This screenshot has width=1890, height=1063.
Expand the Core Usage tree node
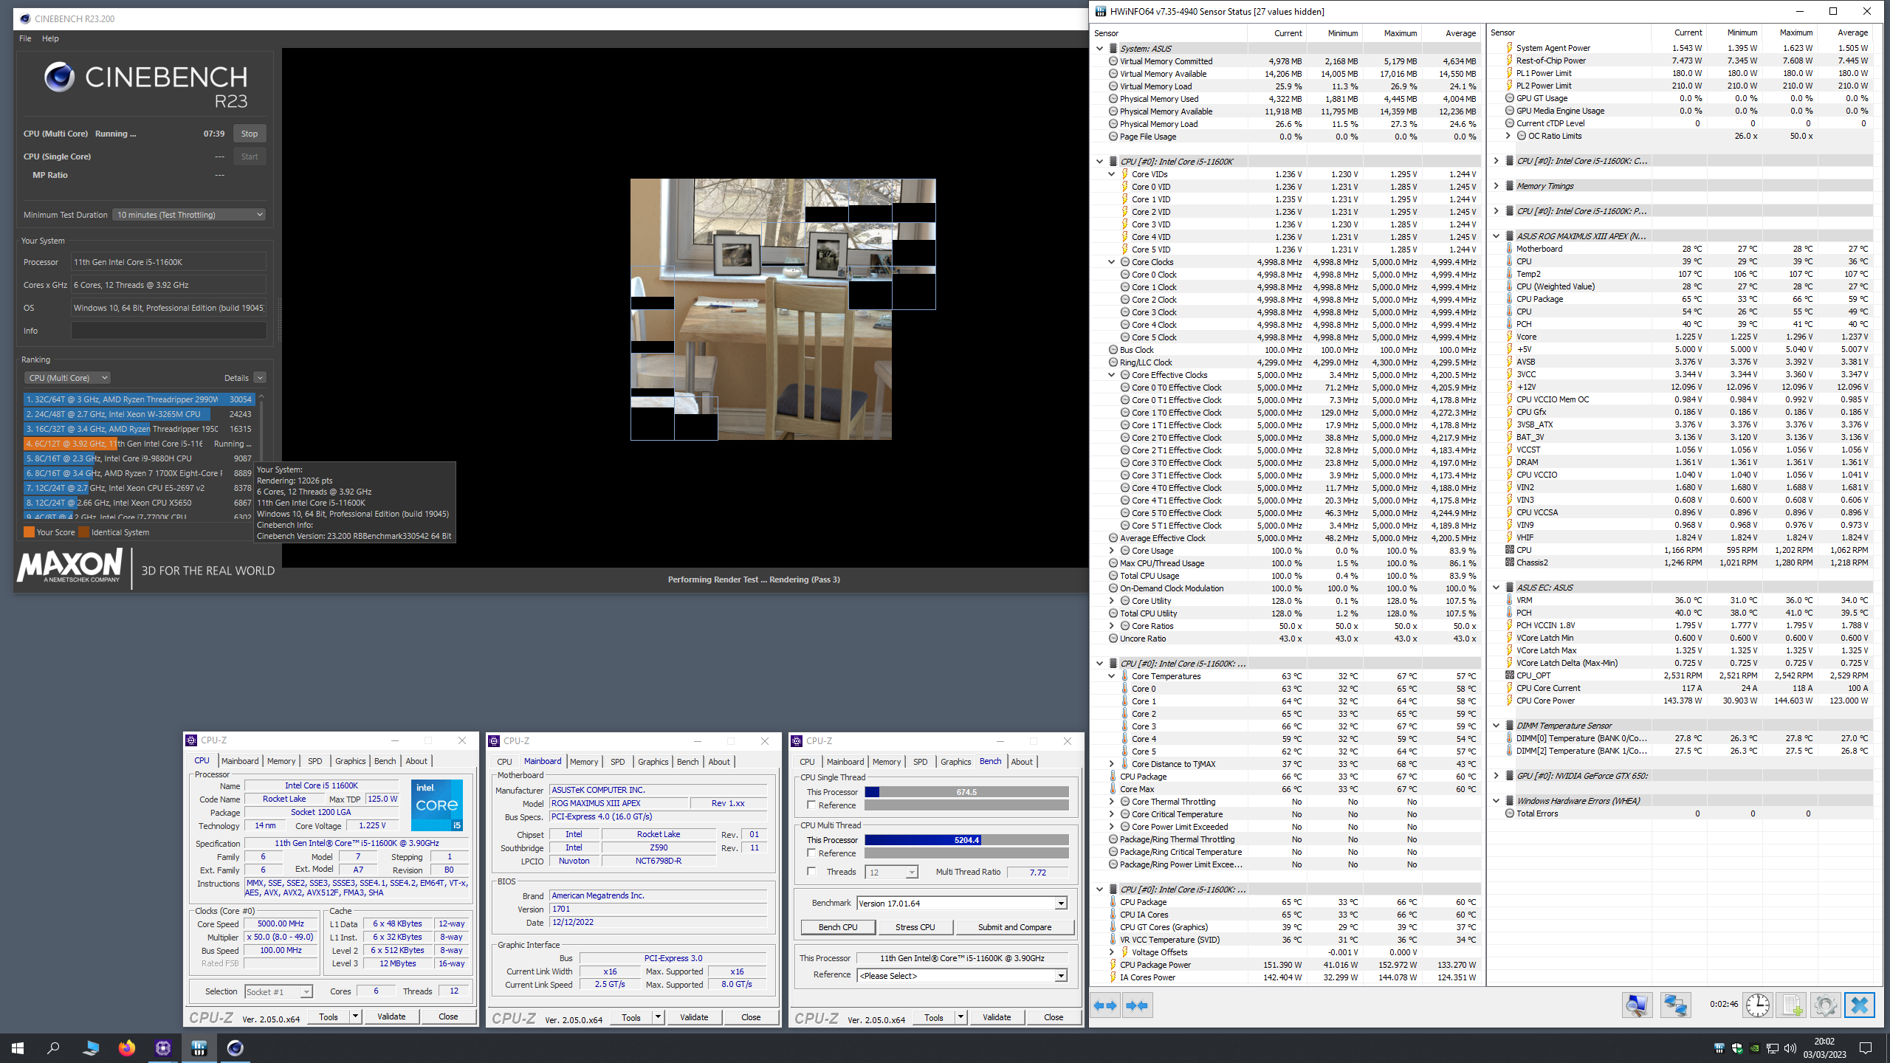[x=1111, y=551]
